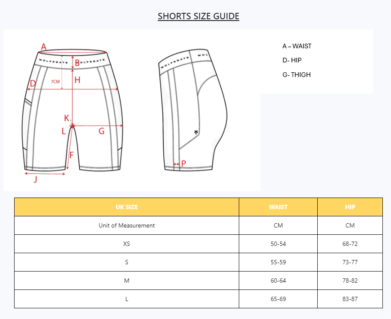Viewport: 391px width, 319px height.
Task: Click the red letter A waist marker
Action: click(x=43, y=47)
